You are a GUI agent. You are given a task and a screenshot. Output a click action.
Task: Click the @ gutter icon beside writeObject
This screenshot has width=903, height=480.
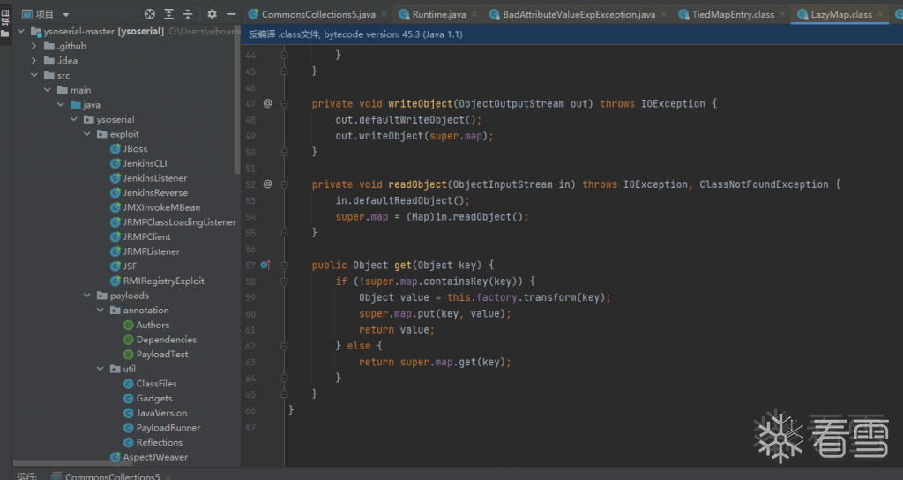point(268,103)
